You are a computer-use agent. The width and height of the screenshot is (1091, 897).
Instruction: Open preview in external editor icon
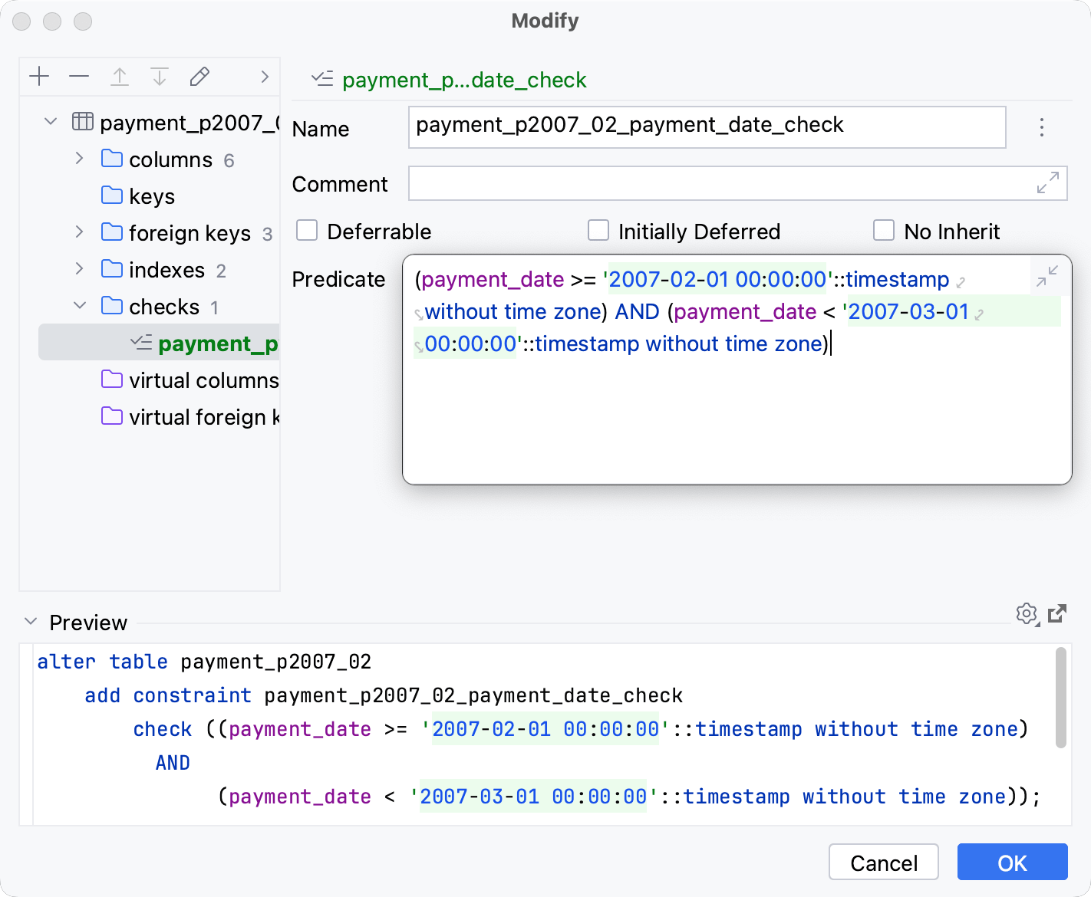1057,613
